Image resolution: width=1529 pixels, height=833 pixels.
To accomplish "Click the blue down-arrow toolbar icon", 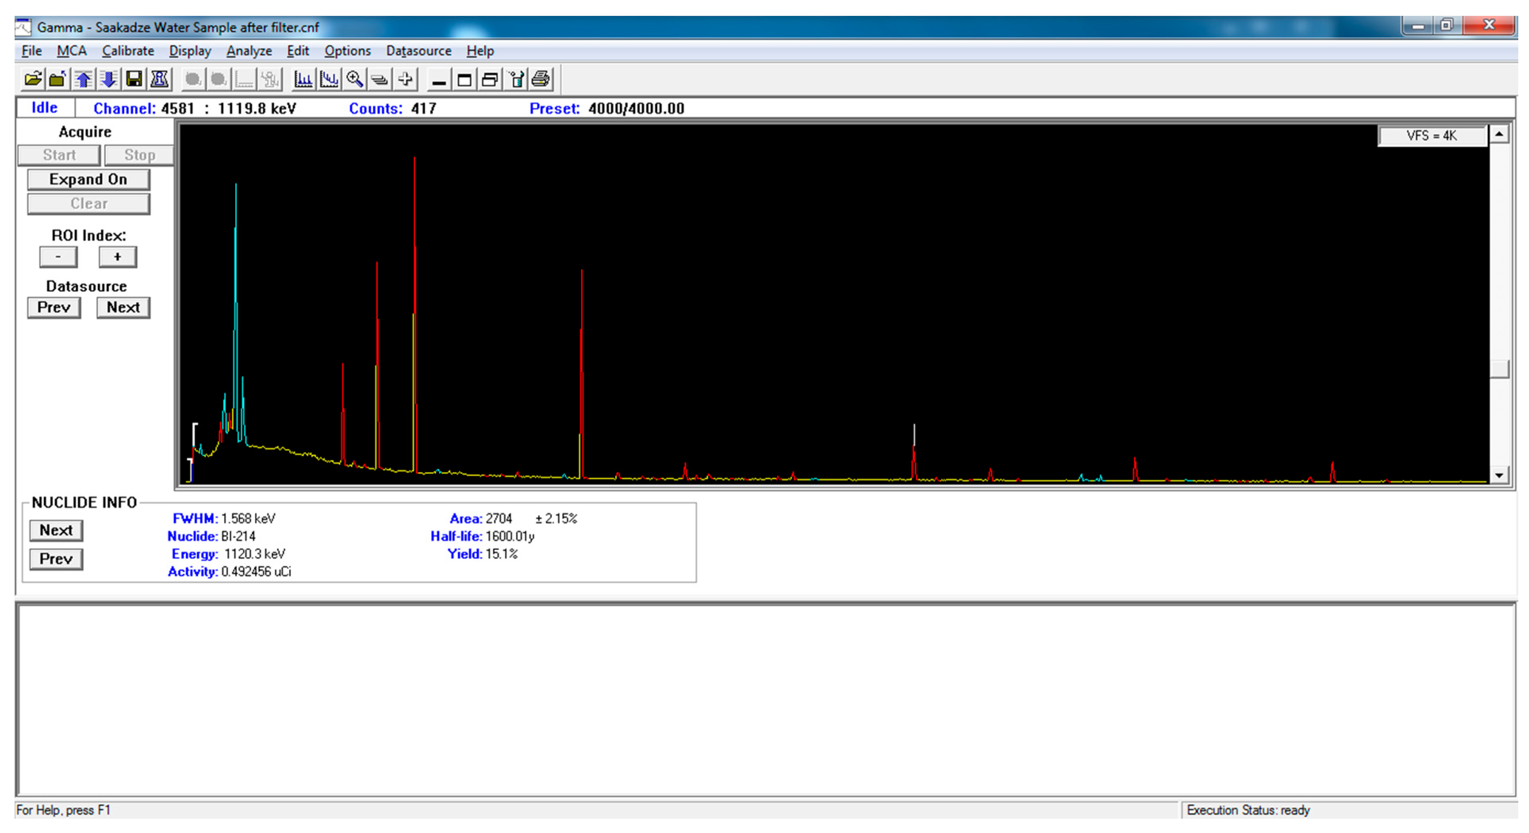I will point(109,79).
